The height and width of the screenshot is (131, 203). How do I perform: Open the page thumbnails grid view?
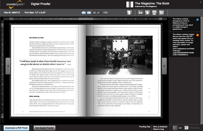point(161,13)
